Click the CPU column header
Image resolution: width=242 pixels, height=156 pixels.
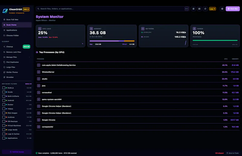pyautogui.click(x=226, y=59)
